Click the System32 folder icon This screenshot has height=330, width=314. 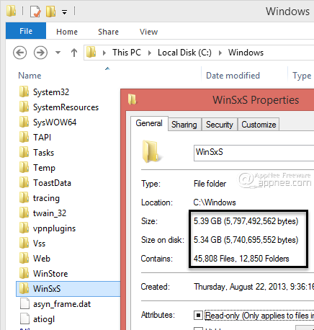click(x=24, y=92)
